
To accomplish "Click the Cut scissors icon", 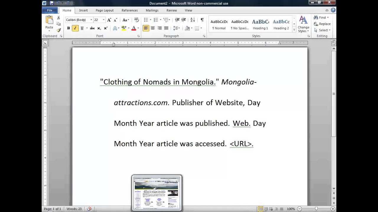I will 58,18.
